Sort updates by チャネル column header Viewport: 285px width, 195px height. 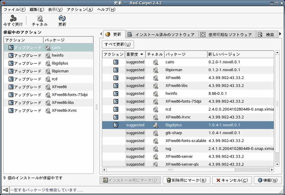[x=155, y=54]
